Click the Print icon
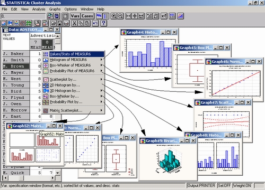The image size is (265, 190). (x=66, y=23)
